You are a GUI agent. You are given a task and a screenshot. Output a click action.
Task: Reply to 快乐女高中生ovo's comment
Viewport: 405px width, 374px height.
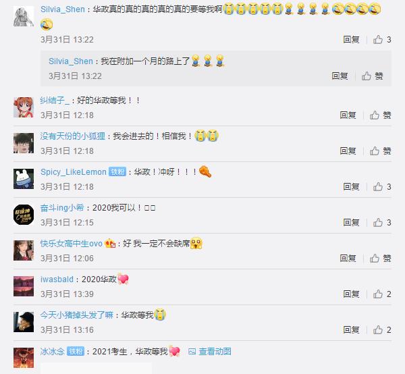[348, 259]
